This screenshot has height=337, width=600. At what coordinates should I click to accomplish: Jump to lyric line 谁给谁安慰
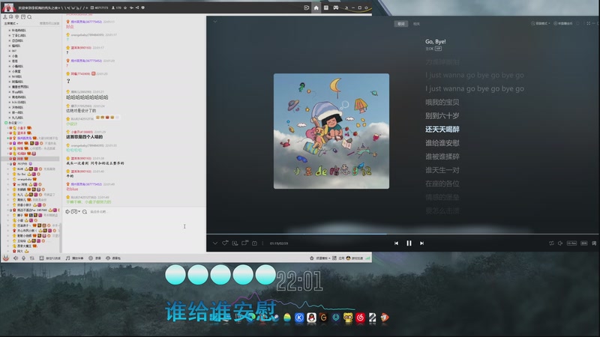[442, 143]
